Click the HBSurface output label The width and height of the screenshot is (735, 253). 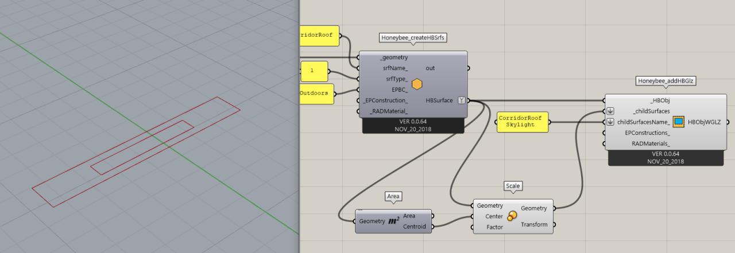(x=440, y=100)
